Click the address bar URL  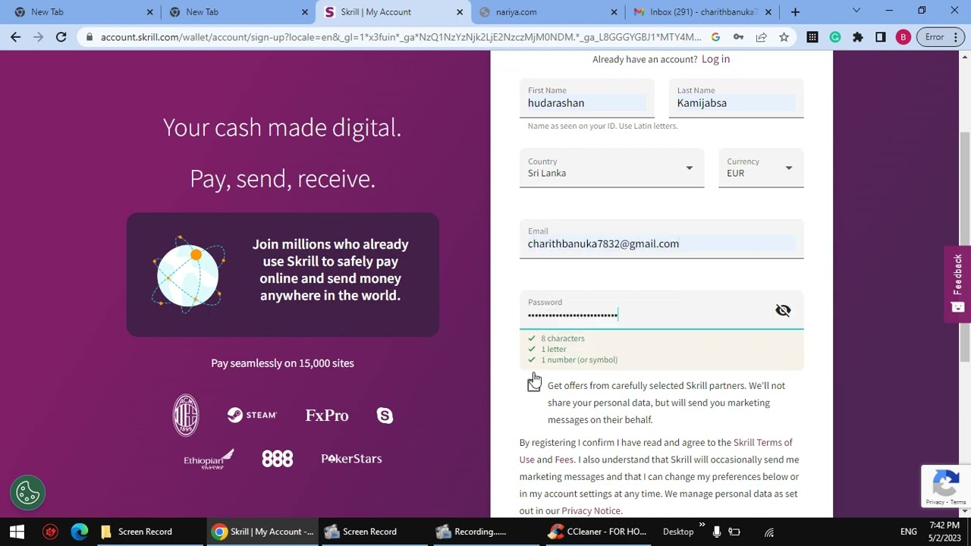point(401,37)
